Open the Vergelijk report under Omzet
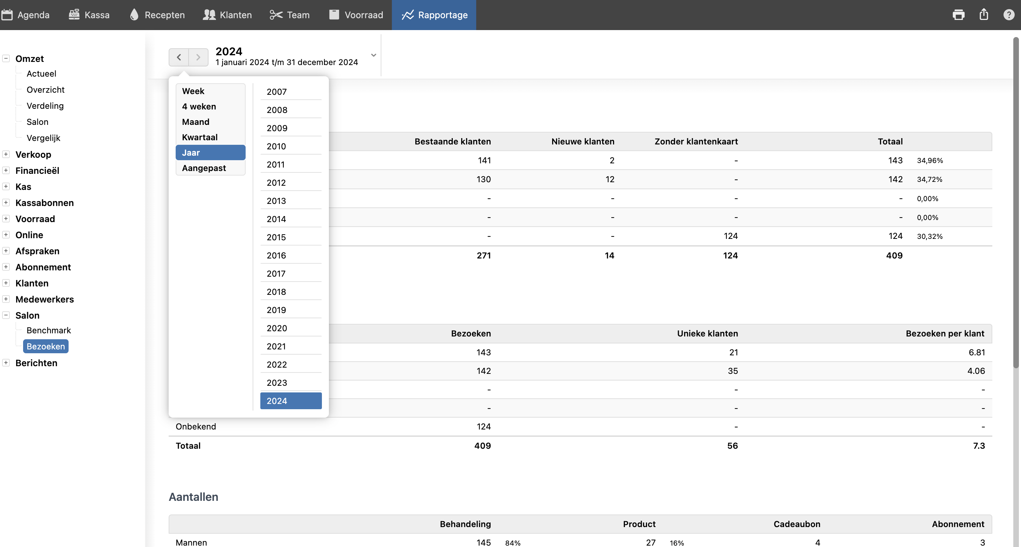Viewport: 1021px width, 547px height. [43, 138]
